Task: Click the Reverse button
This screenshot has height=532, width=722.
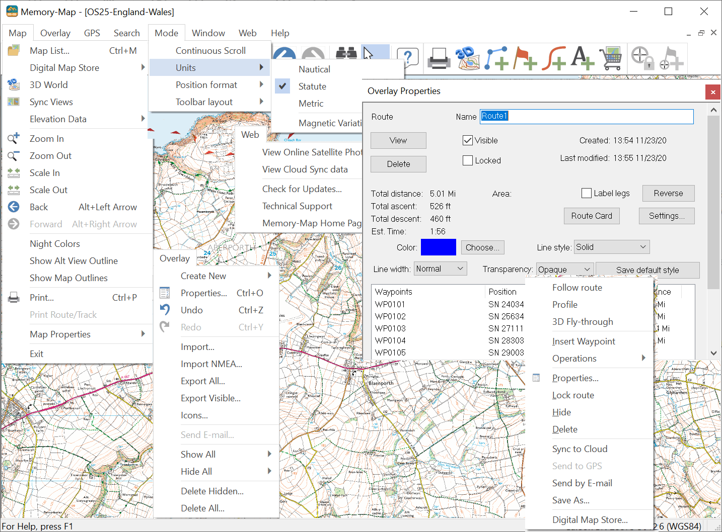Action: click(x=668, y=193)
